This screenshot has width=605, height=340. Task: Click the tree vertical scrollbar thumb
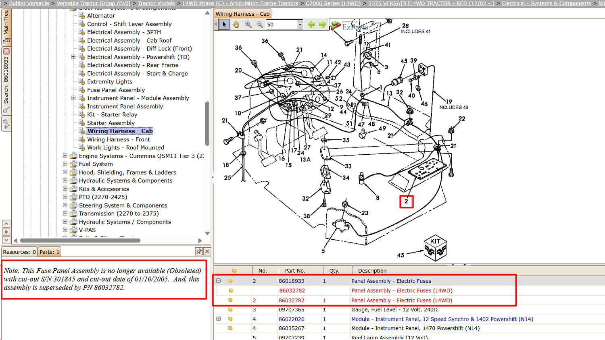pyautogui.click(x=207, y=123)
